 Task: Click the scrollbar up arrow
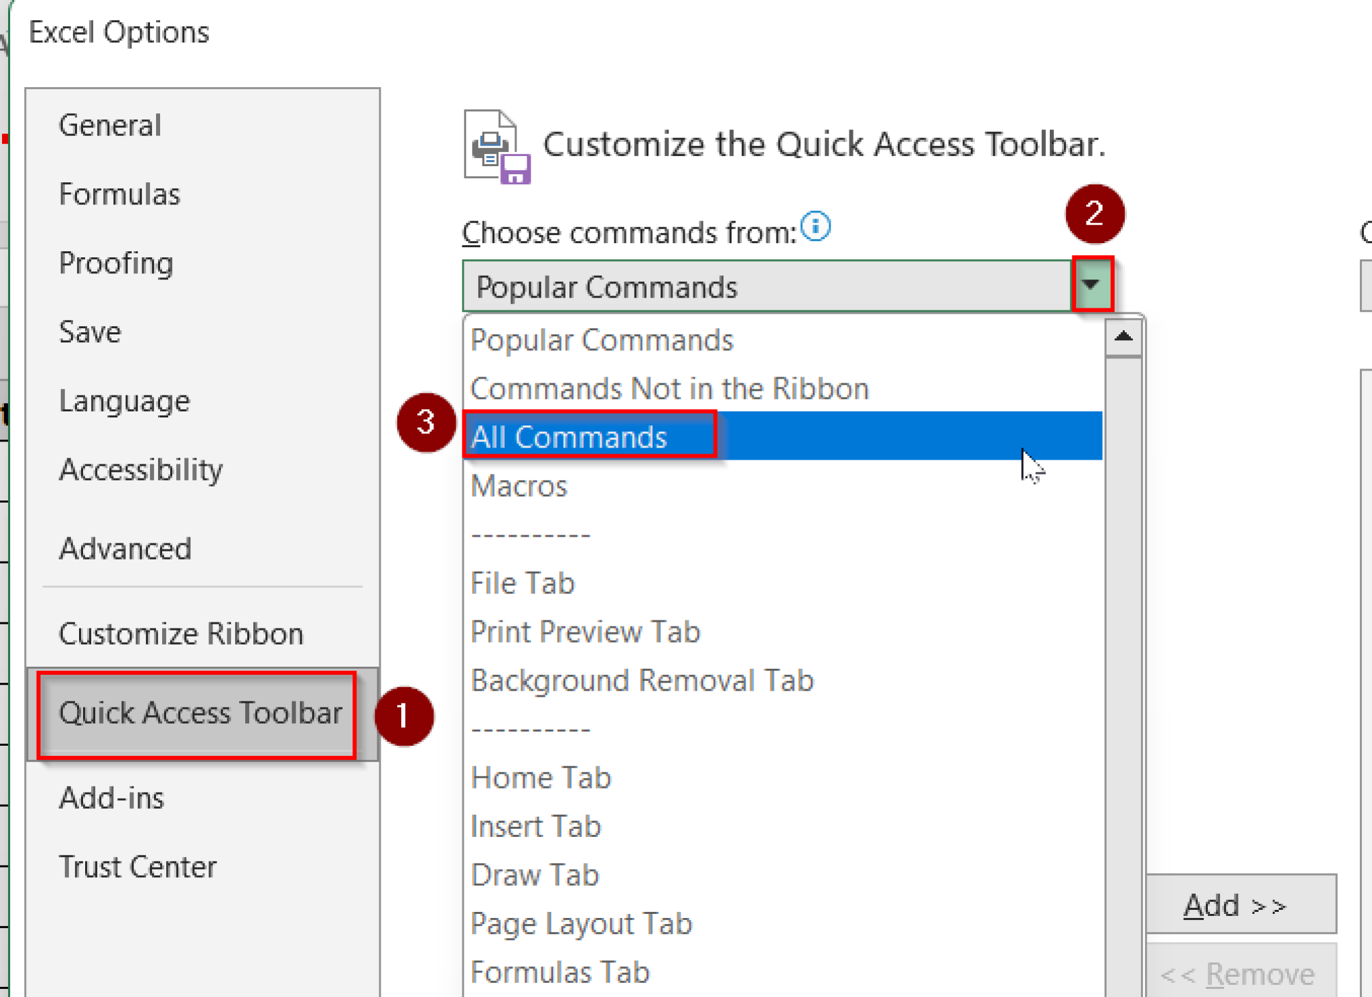[1123, 336]
